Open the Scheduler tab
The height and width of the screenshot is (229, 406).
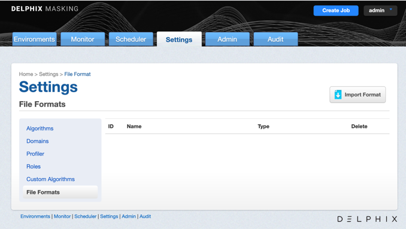(131, 39)
